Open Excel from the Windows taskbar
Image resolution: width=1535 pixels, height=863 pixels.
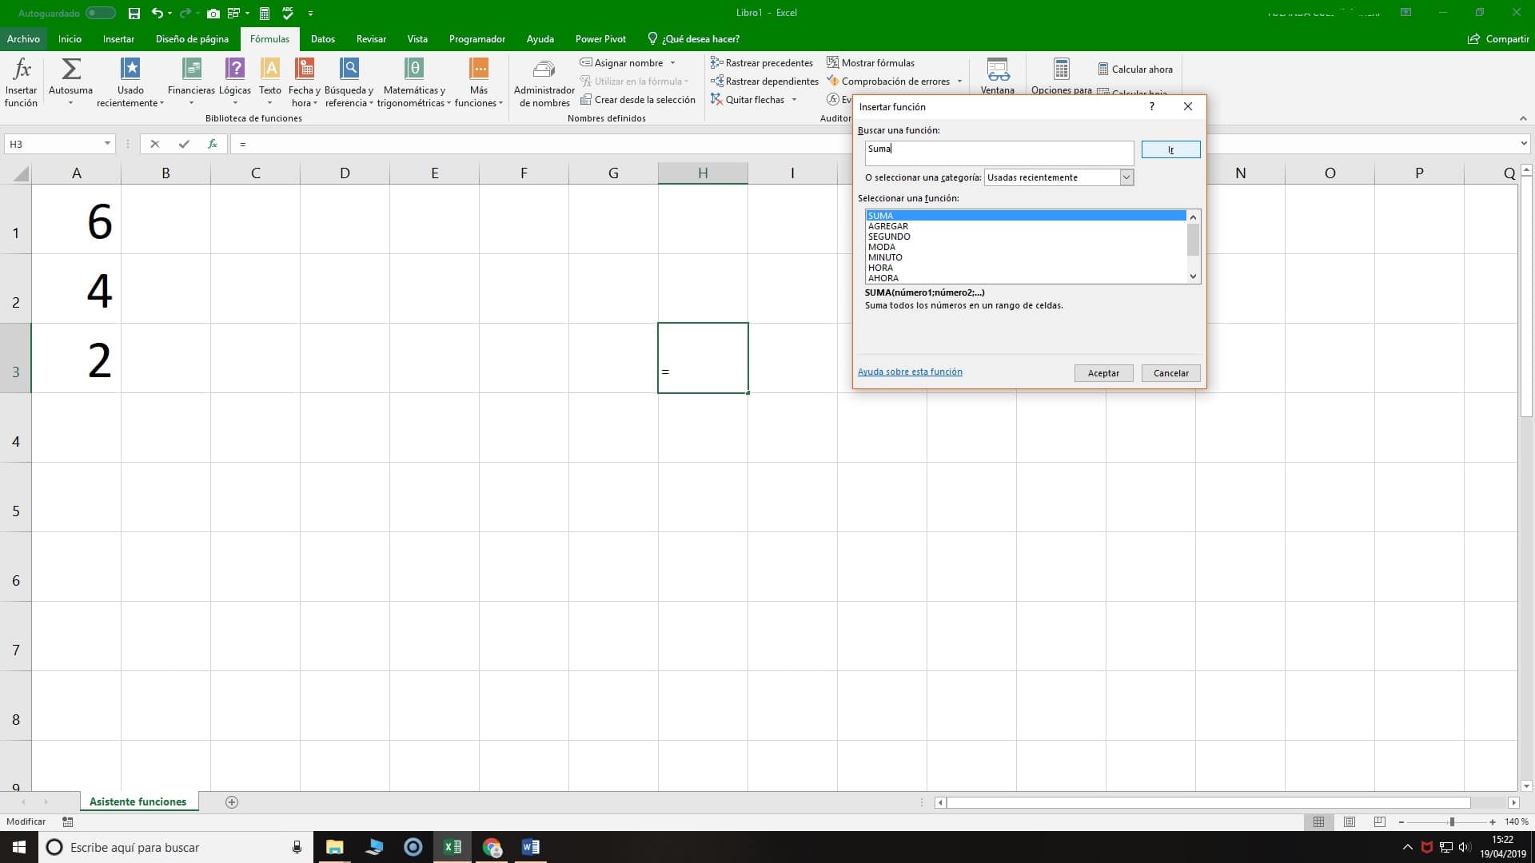click(x=453, y=847)
